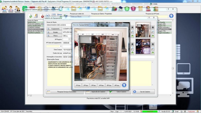Show the 6ª Foto
This screenshot has height=113, width=201.
point(117,85)
